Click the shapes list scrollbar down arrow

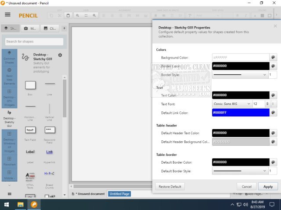pyautogui.click(x=65, y=195)
